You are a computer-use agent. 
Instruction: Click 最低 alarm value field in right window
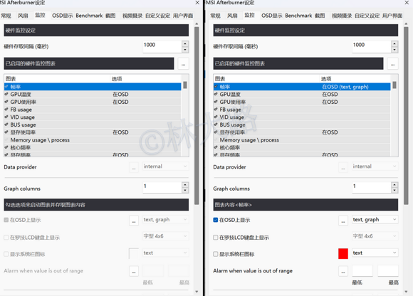(362, 271)
